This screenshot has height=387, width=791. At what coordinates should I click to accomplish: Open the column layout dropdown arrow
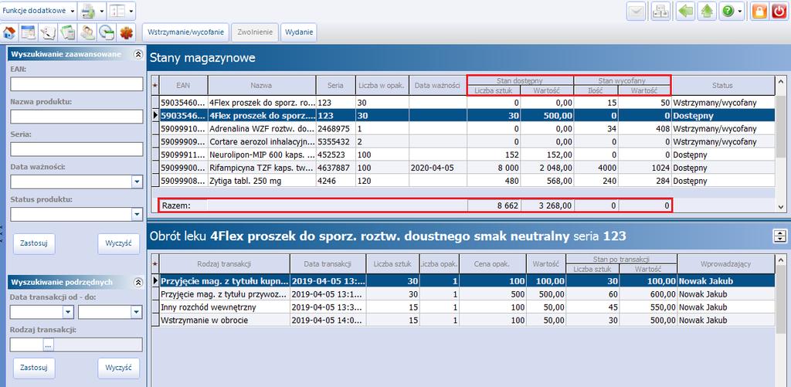131,11
